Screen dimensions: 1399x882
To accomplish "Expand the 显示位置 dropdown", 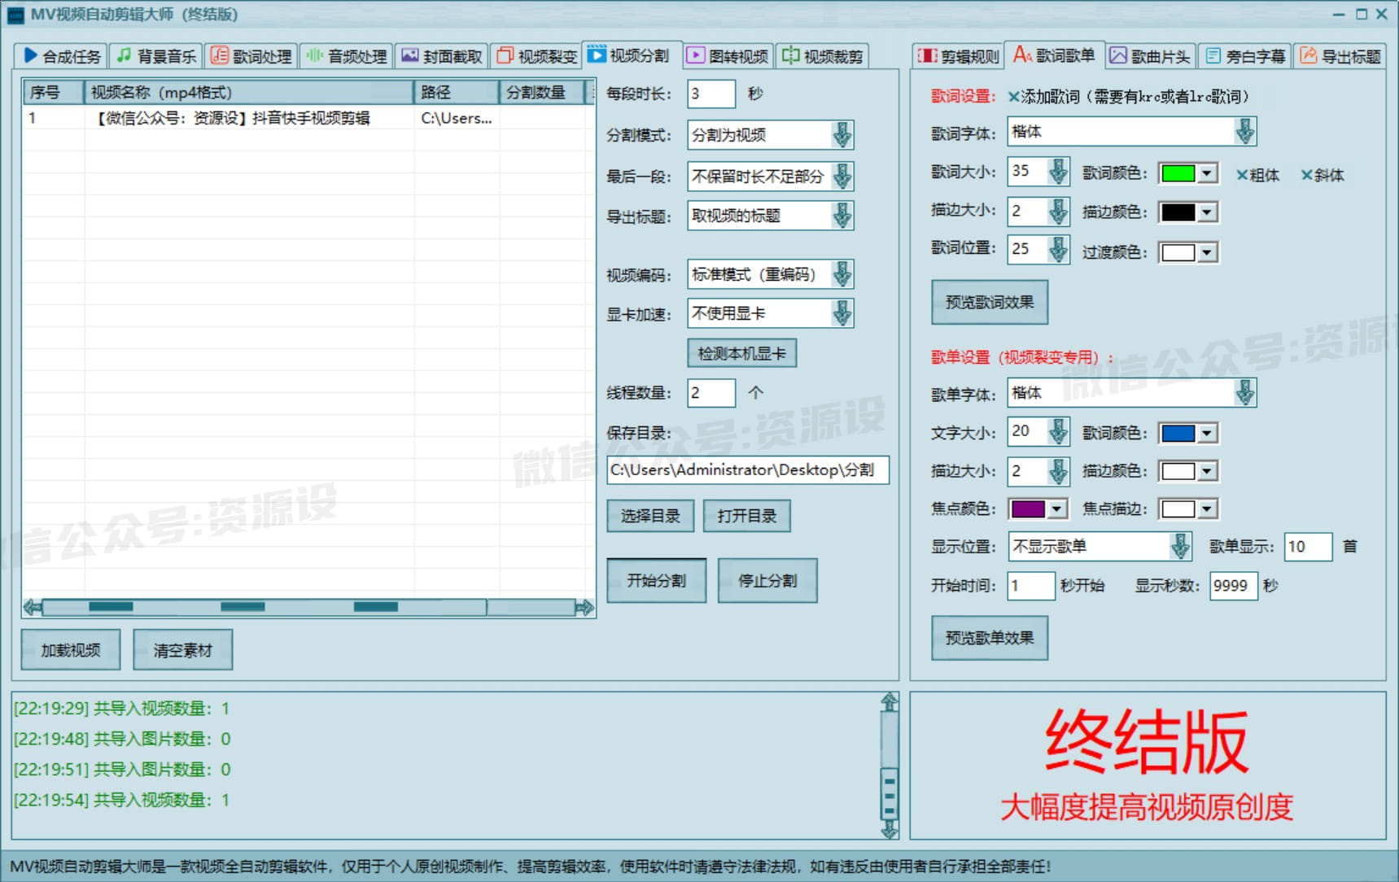I will point(1179,547).
